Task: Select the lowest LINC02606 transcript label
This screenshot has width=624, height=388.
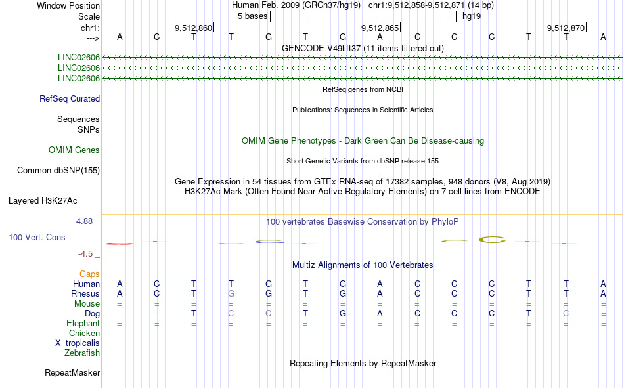Action: pyautogui.click(x=79, y=78)
